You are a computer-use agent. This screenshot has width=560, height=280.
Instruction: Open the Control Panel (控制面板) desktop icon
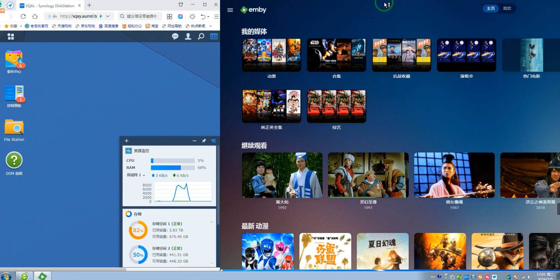point(14,95)
